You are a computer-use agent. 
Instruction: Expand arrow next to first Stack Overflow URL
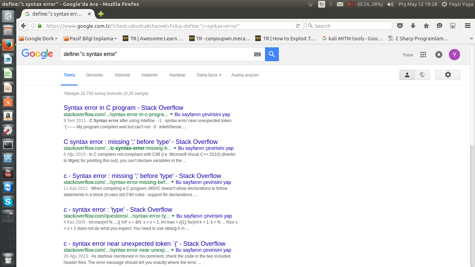(171, 114)
